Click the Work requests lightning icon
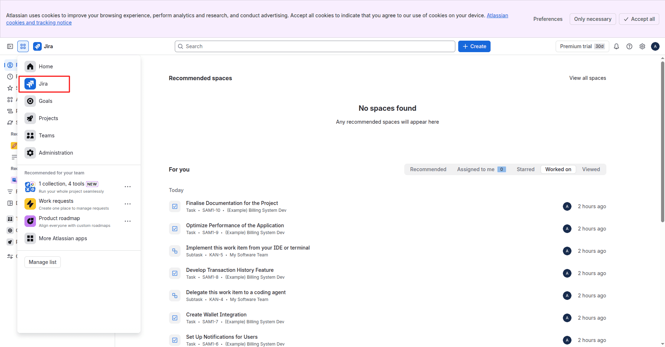Image resolution: width=665 pixels, height=347 pixels. (x=30, y=204)
